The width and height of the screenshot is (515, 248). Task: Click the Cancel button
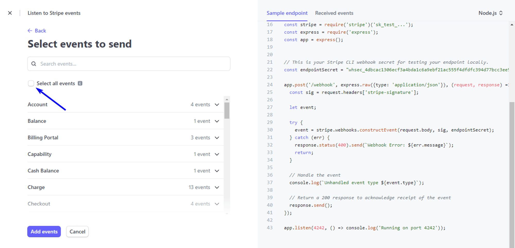click(x=77, y=232)
